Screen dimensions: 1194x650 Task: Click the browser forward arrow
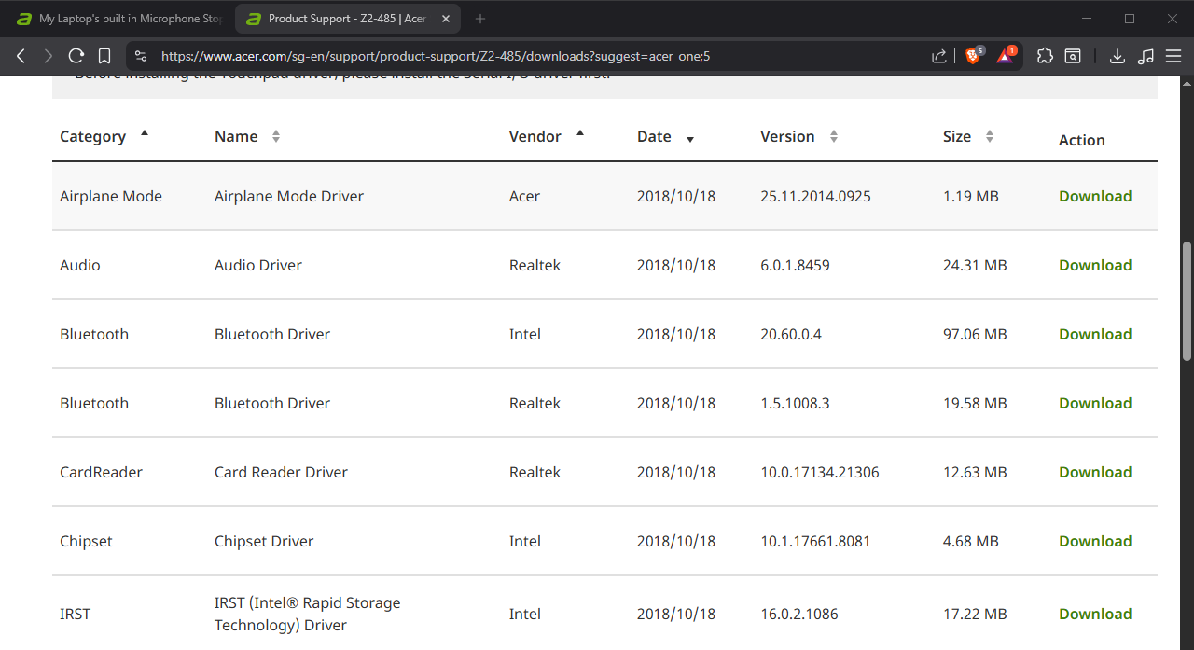point(49,56)
